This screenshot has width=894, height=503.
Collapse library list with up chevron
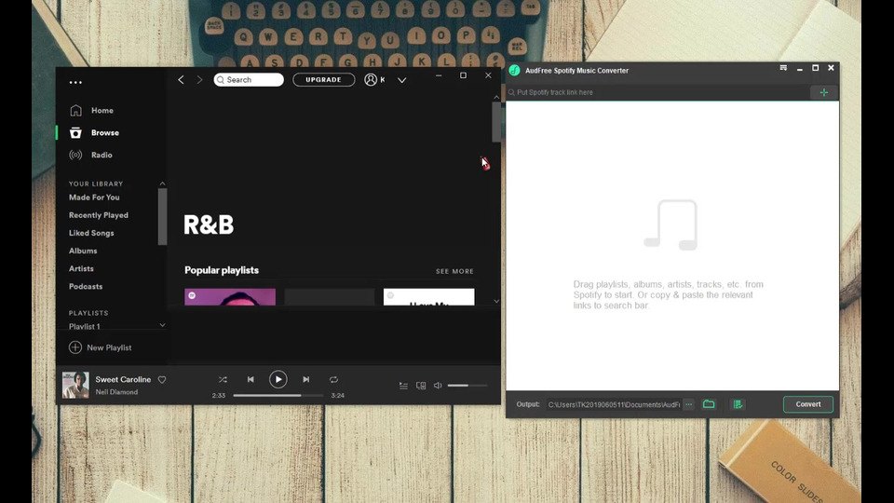click(x=162, y=184)
